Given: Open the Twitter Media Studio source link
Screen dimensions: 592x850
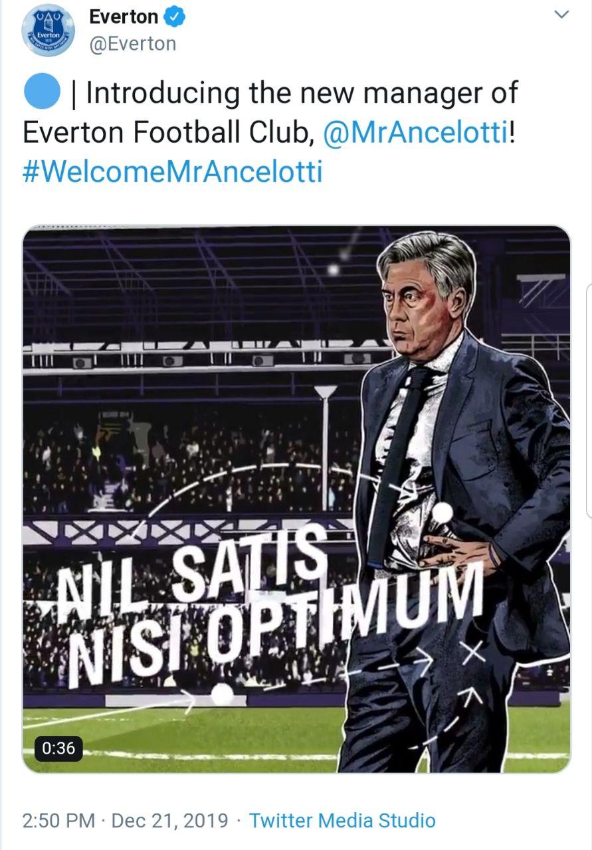Looking at the screenshot, I should pyautogui.click(x=342, y=820).
